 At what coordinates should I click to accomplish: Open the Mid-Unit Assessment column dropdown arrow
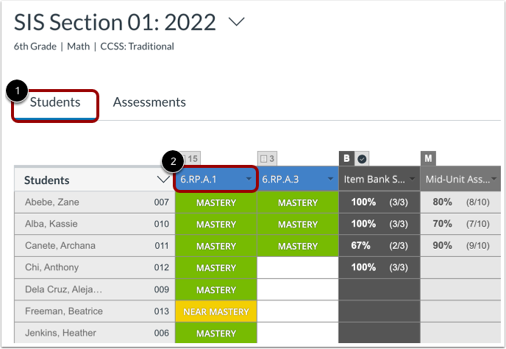(494, 180)
